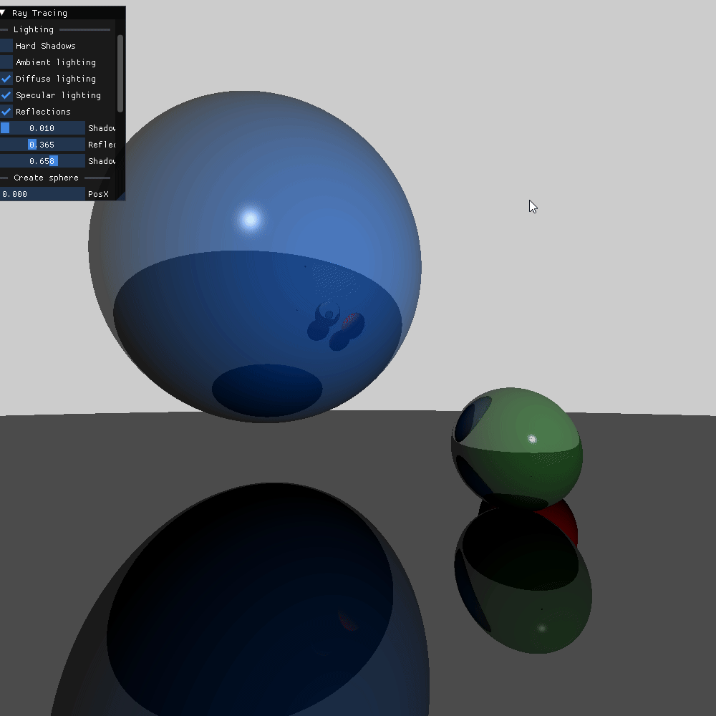Turn on Ambient lighting

pyautogui.click(x=6, y=62)
